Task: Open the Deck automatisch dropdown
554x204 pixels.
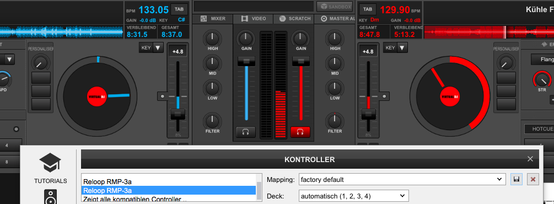Action: (354, 196)
